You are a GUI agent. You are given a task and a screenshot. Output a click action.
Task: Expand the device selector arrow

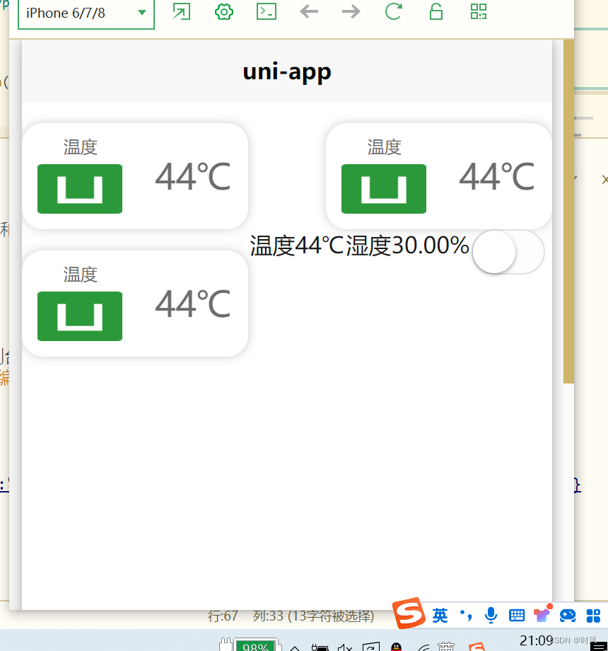[x=142, y=13]
